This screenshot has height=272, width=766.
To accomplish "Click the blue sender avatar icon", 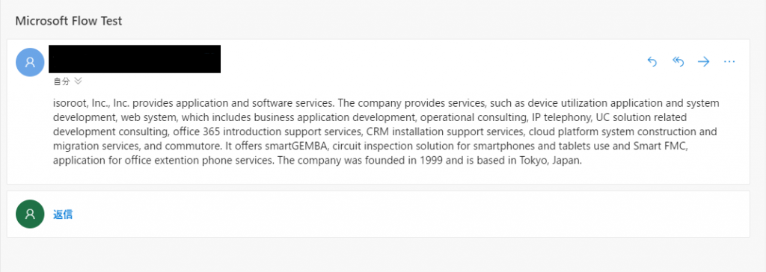I will pyautogui.click(x=30, y=62).
